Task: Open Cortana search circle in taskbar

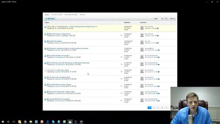Action: 8,122
